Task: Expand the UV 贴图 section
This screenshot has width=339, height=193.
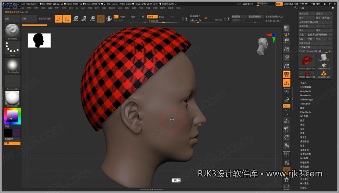Action: (x=304, y=158)
